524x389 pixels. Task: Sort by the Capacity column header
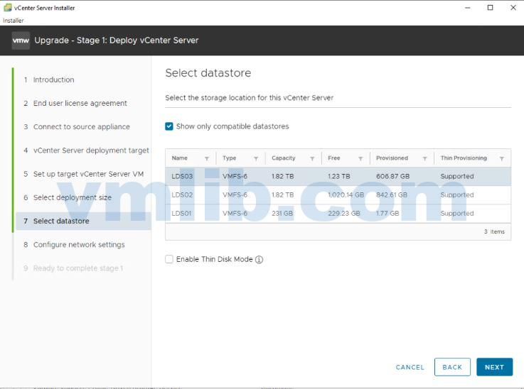(284, 158)
